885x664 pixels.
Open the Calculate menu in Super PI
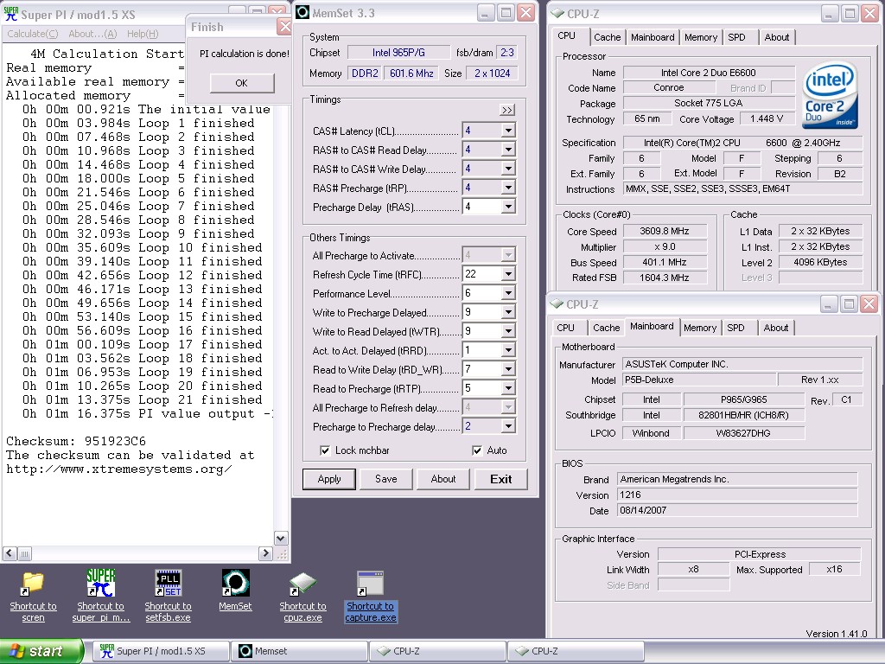32,34
